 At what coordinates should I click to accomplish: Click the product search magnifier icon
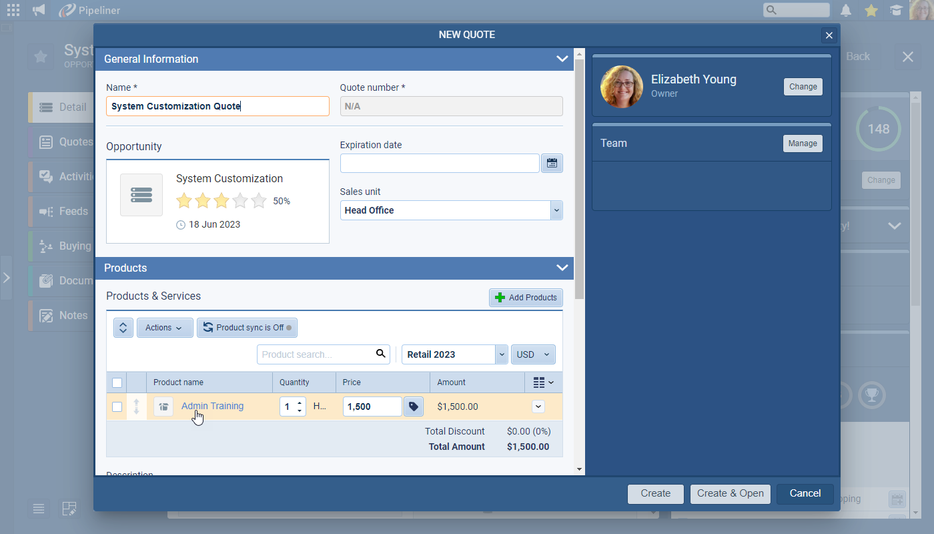(381, 354)
